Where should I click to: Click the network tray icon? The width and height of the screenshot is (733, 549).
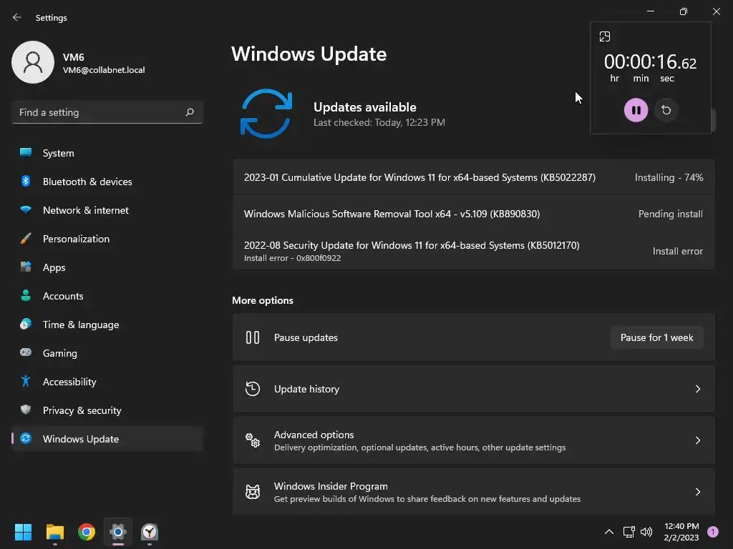(628, 532)
